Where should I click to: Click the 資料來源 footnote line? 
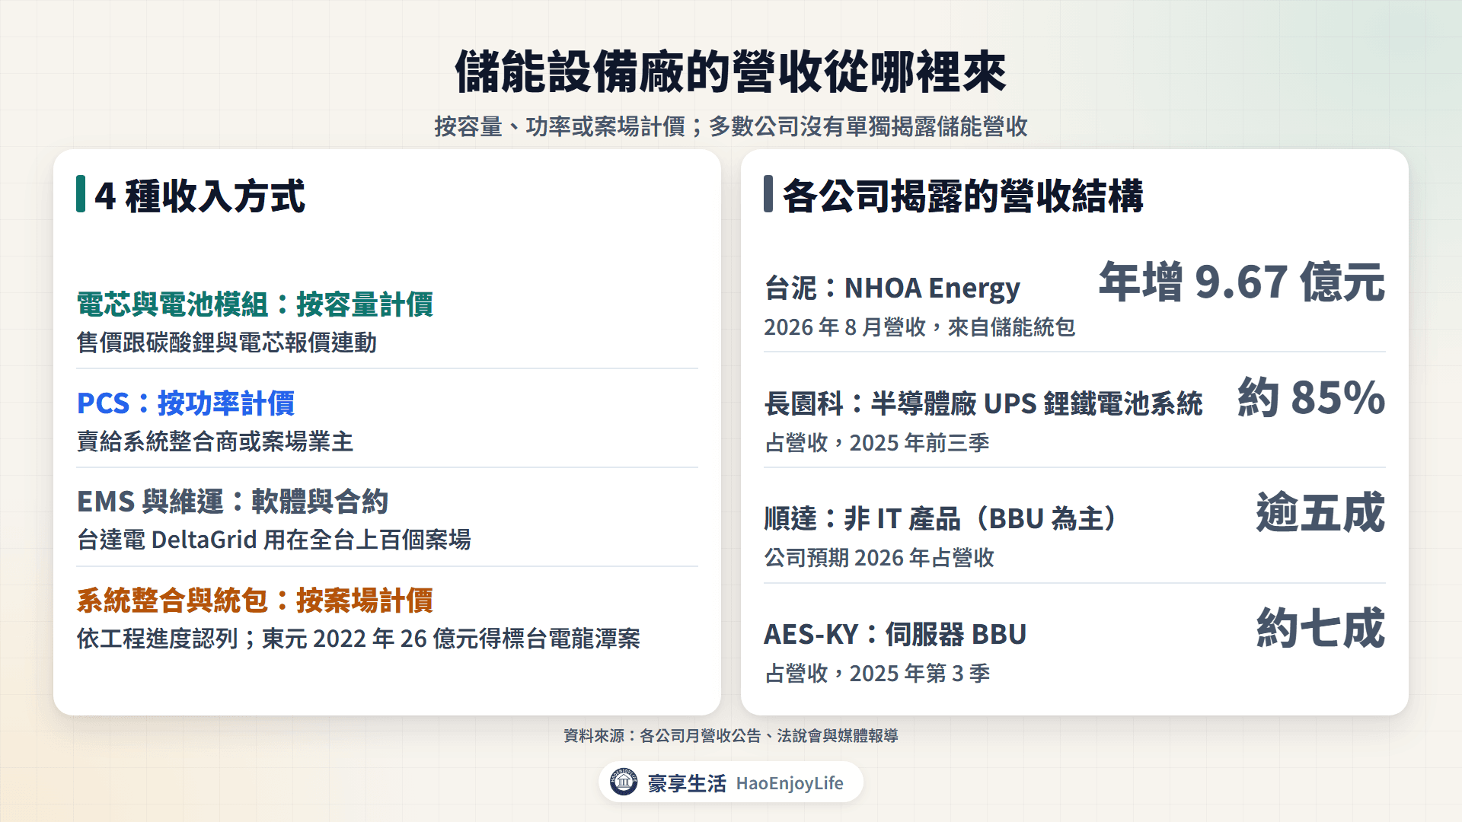(731, 736)
